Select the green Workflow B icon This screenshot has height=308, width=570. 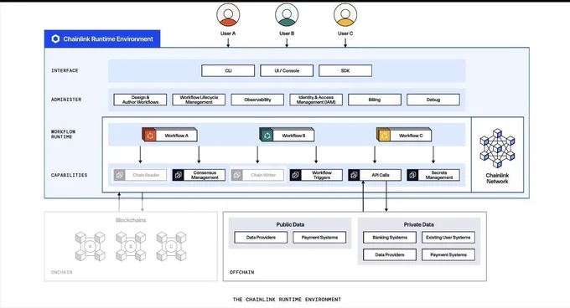[x=267, y=135]
